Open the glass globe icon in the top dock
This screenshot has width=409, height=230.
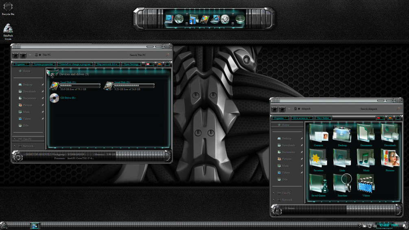pos(179,19)
